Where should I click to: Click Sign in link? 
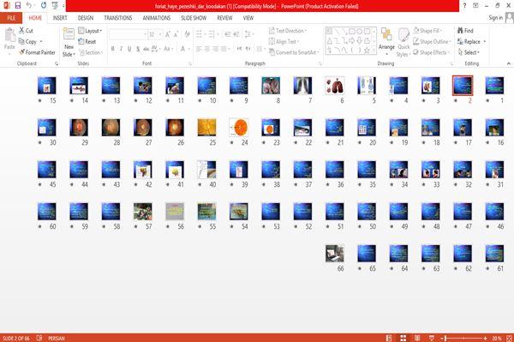coord(495,18)
